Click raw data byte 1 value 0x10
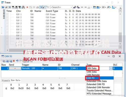 21,88
